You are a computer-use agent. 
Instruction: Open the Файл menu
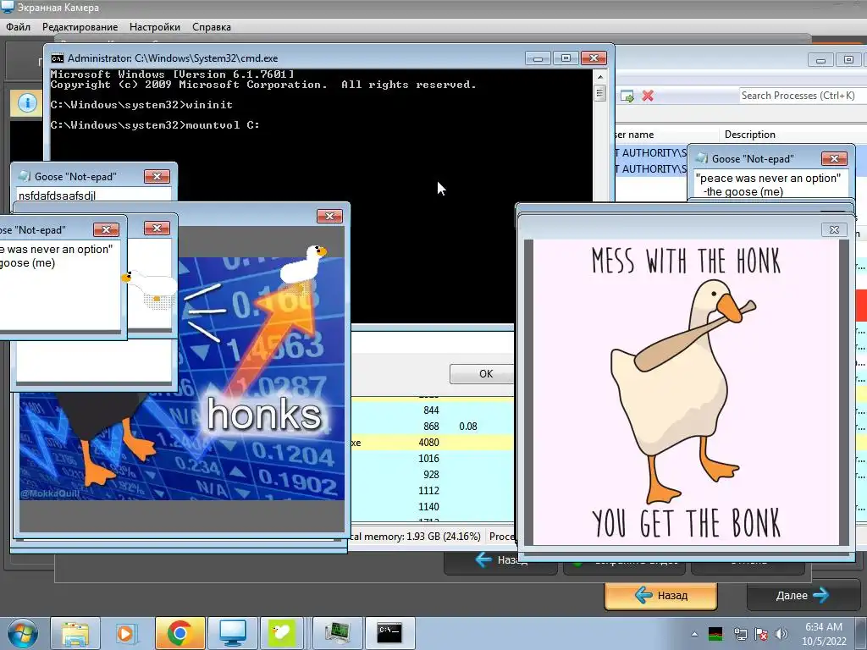[x=19, y=27]
